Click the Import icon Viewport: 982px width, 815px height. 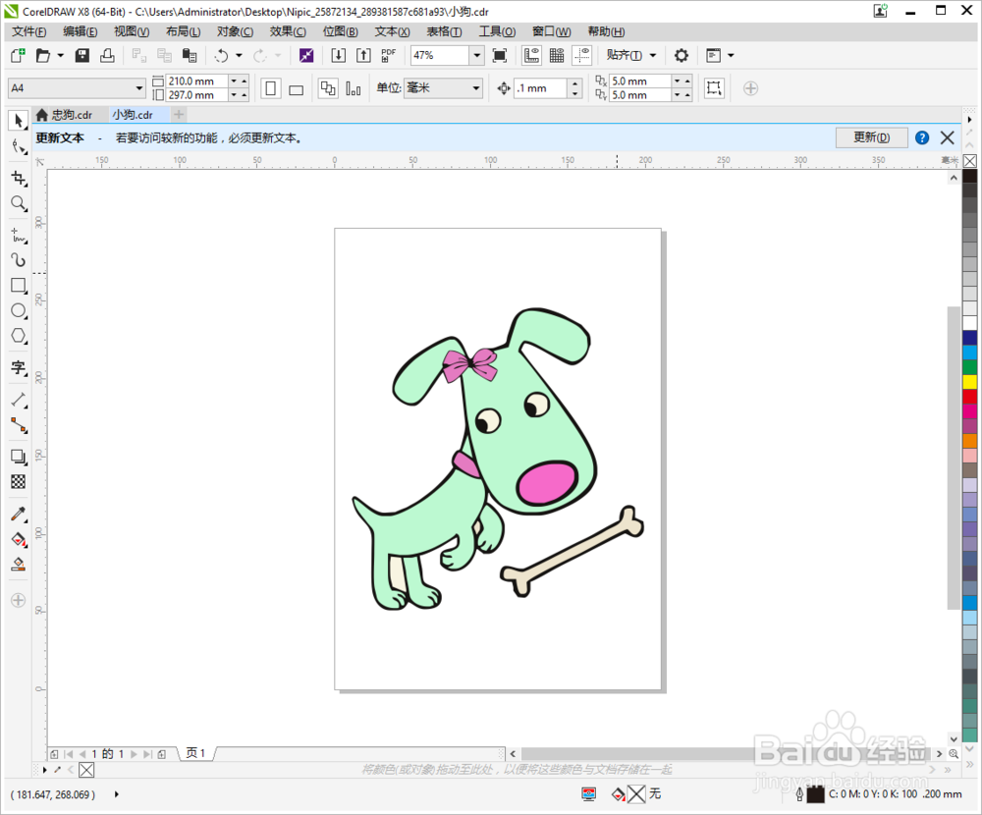tap(338, 56)
